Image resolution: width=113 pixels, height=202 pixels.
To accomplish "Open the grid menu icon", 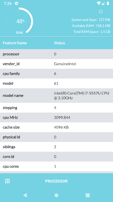I will click(x=7, y=181).
